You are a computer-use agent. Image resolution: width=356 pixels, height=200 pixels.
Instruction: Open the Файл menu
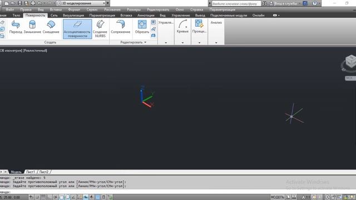click(x=10, y=9)
